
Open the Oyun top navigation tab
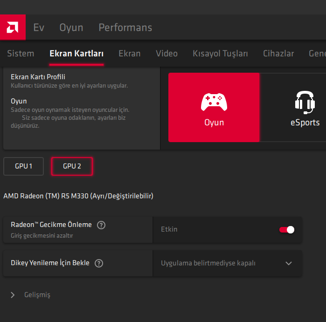click(71, 27)
